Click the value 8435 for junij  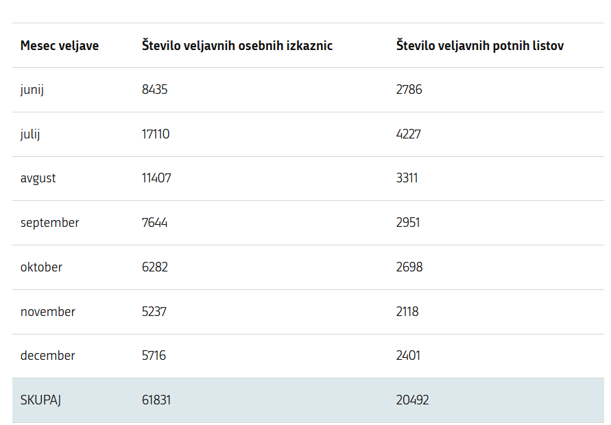[155, 90]
